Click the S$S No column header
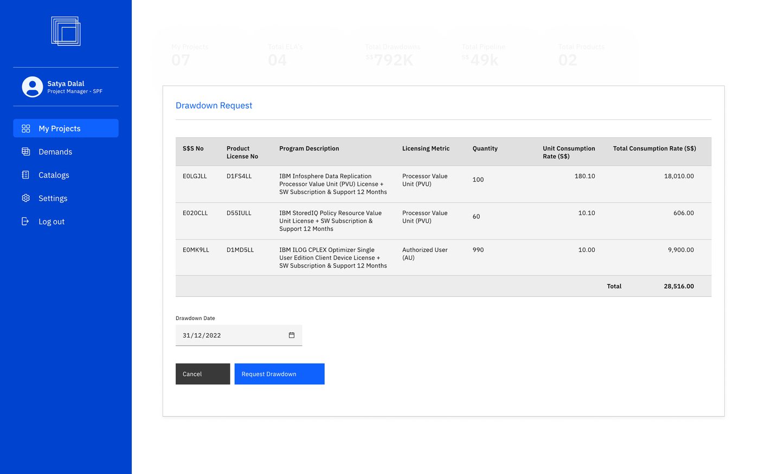Viewport: 759px width, 474px height. pos(193,148)
